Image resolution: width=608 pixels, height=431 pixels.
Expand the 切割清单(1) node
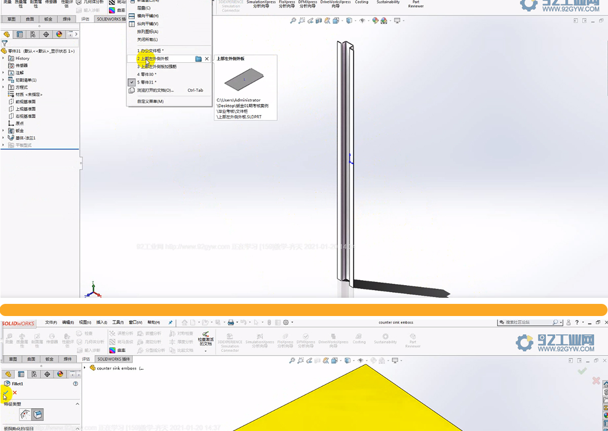point(3,80)
